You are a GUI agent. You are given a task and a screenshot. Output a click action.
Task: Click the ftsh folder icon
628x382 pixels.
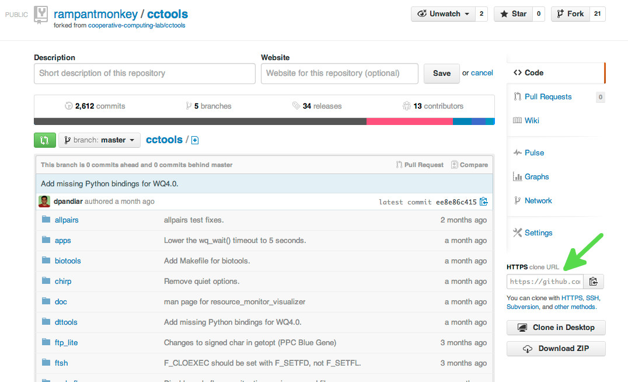[x=46, y=362]
